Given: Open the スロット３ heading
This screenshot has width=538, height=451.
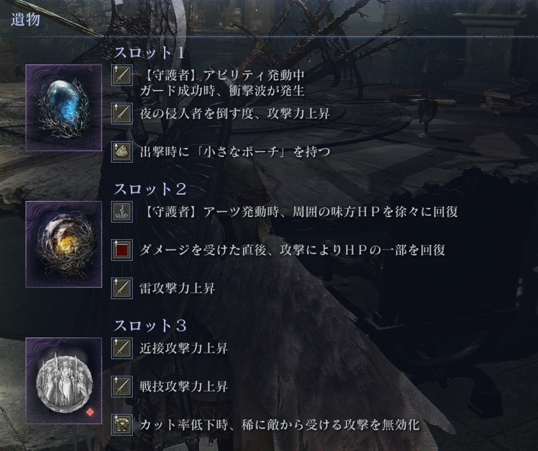Looking at the screenshot, I should [x=150, y=325].
